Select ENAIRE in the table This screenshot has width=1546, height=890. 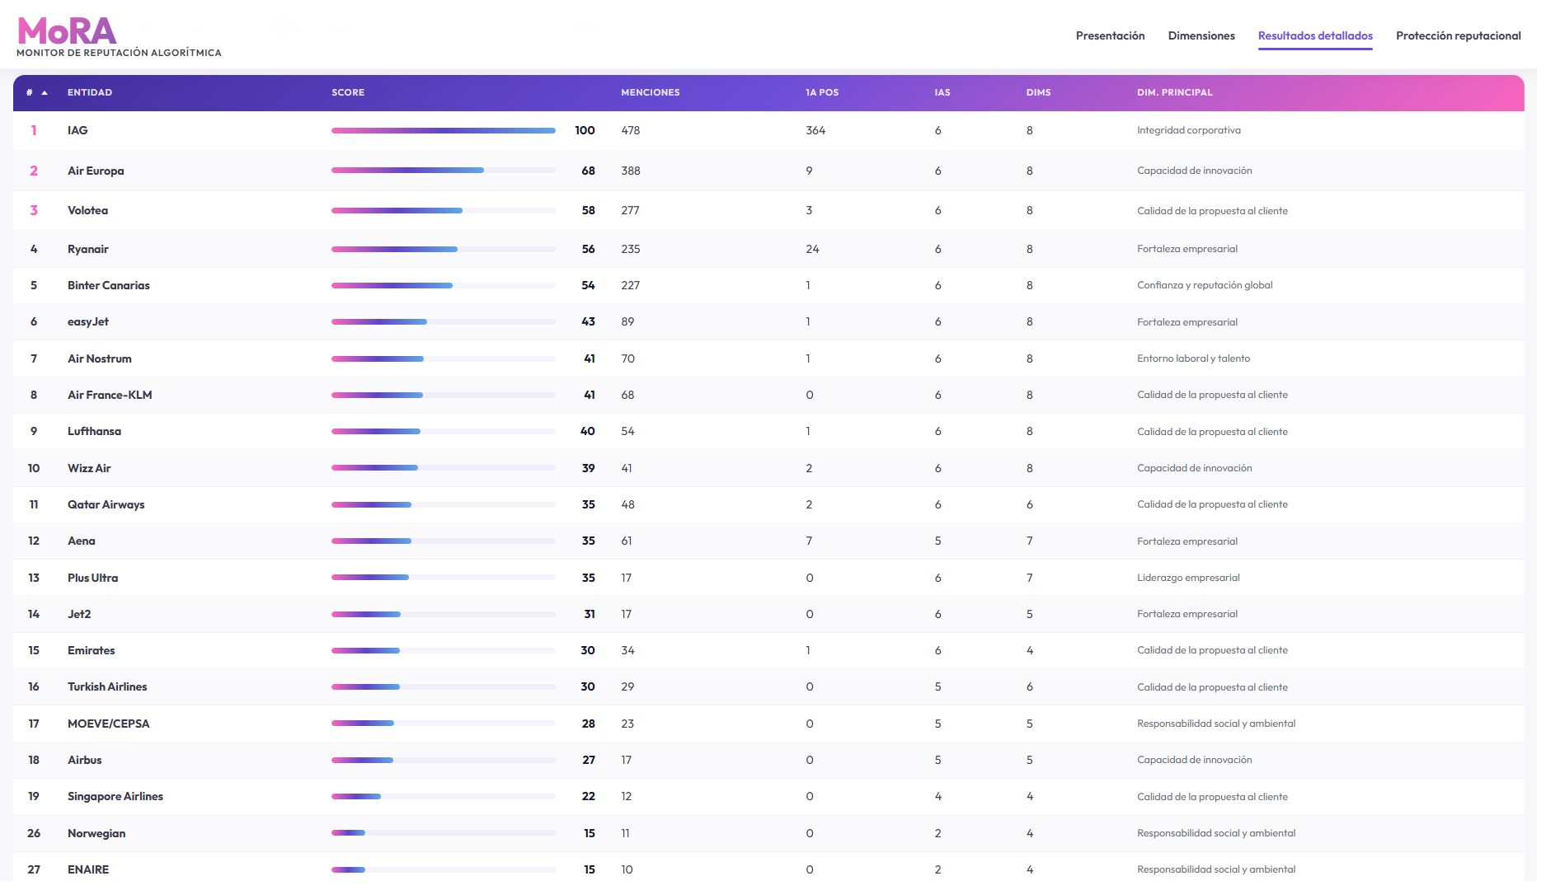88,870
